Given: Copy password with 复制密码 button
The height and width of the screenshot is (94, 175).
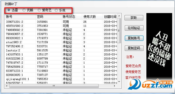Looking at the screenshot, I should [134, 48].
